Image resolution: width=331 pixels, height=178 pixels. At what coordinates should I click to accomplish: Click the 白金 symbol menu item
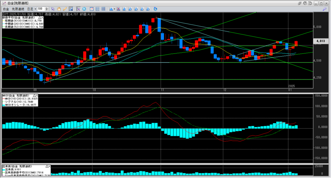[x=5, y=9]
